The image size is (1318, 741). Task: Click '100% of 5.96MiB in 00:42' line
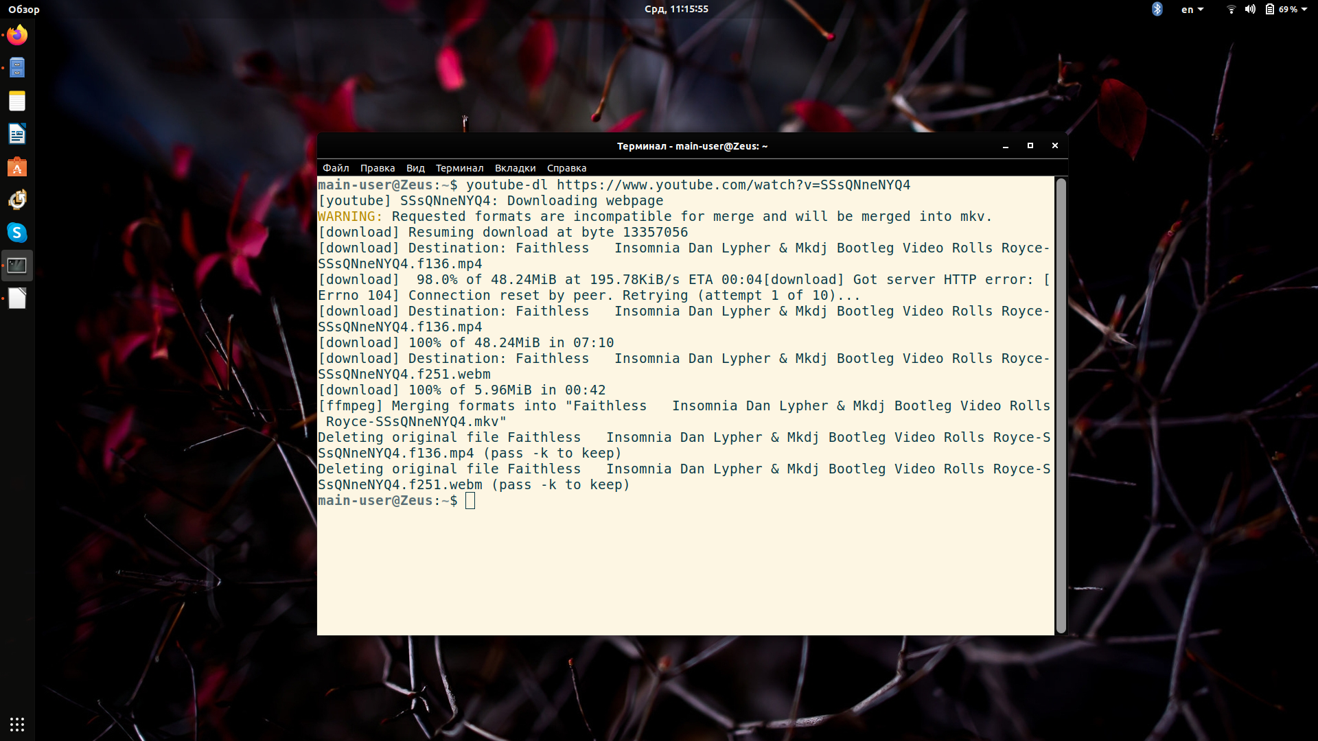pos(461,390)
